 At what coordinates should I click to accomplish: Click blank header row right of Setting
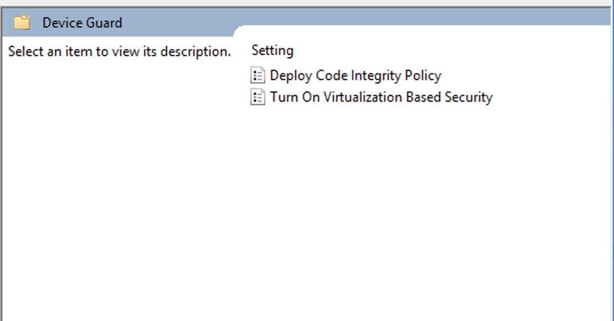[x=446, y=50]
